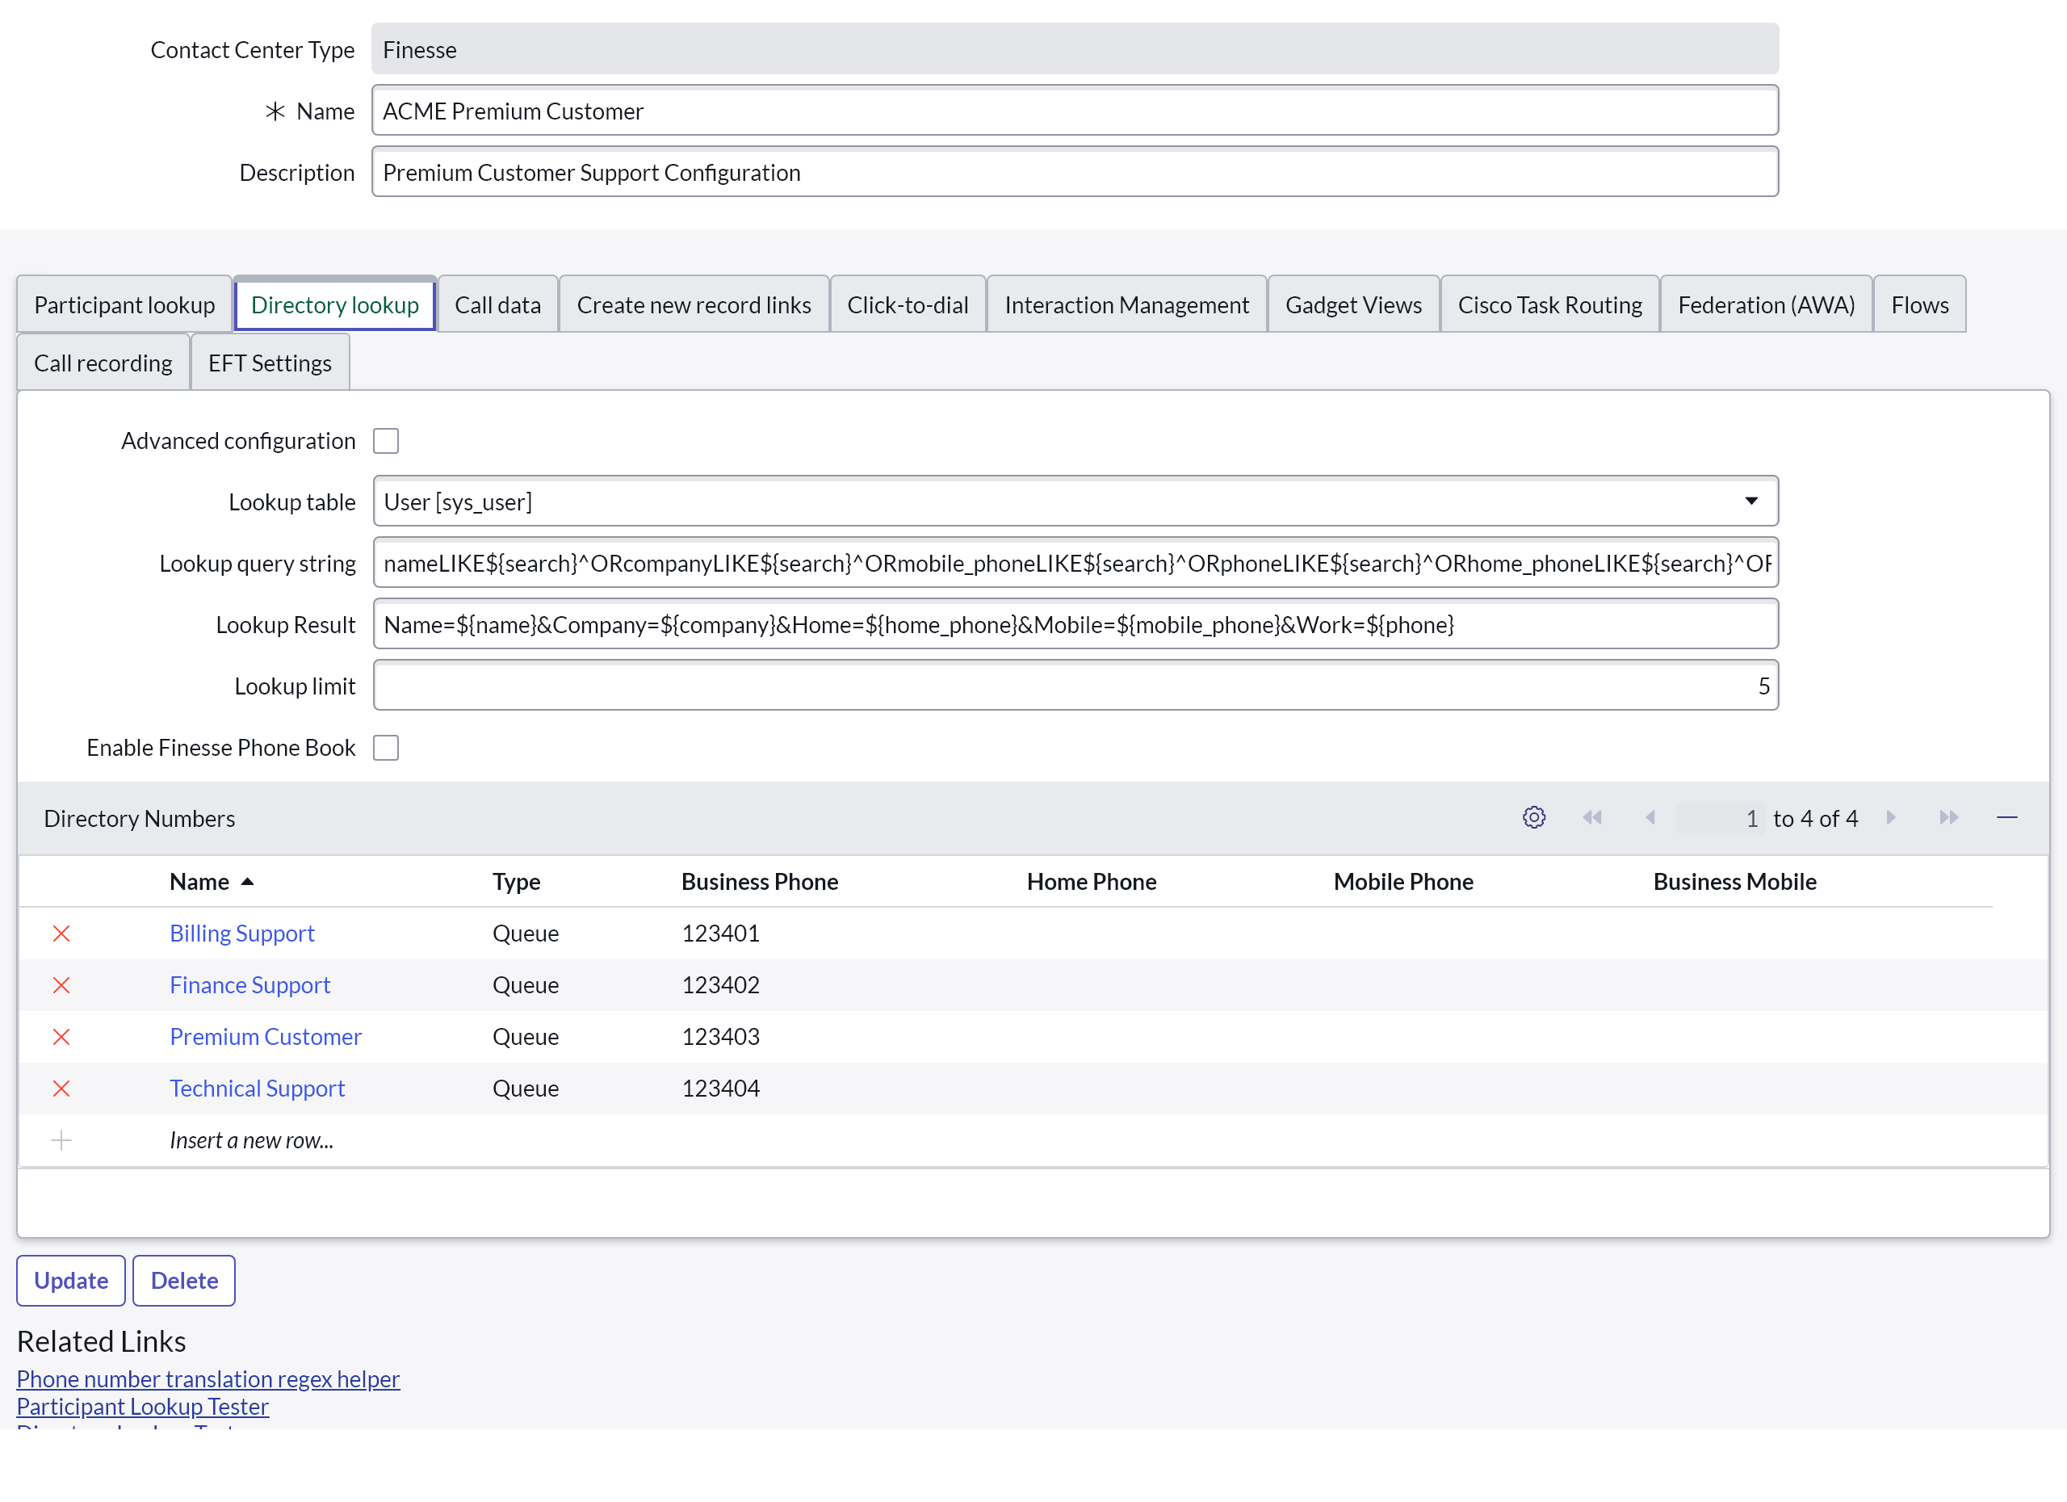Image resolution: width=2067 pixels, height=1502 pixels.
Task: Jump to first page of Directory Numbers
Action: tap(1592, 817)
